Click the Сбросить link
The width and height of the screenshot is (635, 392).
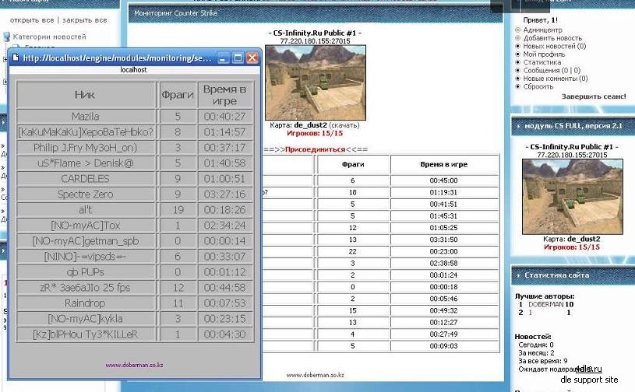[x=538, y=86]
